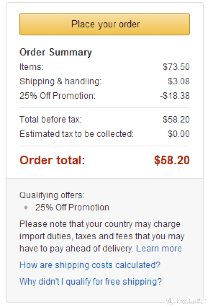Image resolution: width=208 pixels, height=307 pixels.
Task: Click the Qualifying offers heading
Action: point(52,196)
